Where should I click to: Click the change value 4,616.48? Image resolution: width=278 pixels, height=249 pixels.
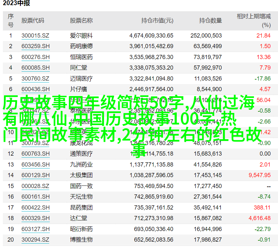tap(260, 218)
